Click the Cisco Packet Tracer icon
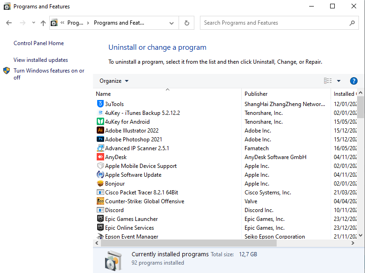 (x=100, y=192)
